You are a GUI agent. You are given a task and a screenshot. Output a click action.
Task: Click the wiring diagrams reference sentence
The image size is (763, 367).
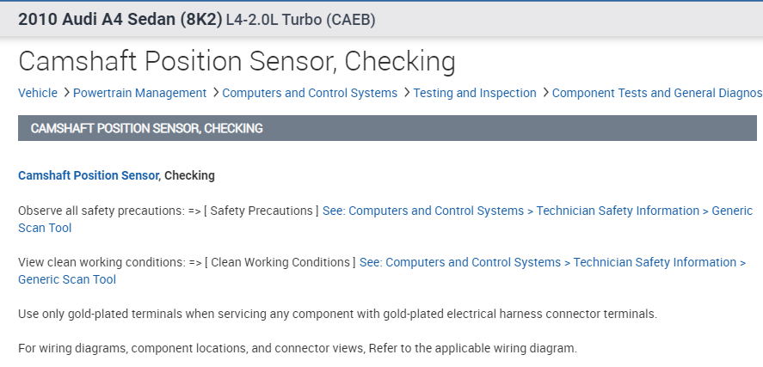coord(297,349)
